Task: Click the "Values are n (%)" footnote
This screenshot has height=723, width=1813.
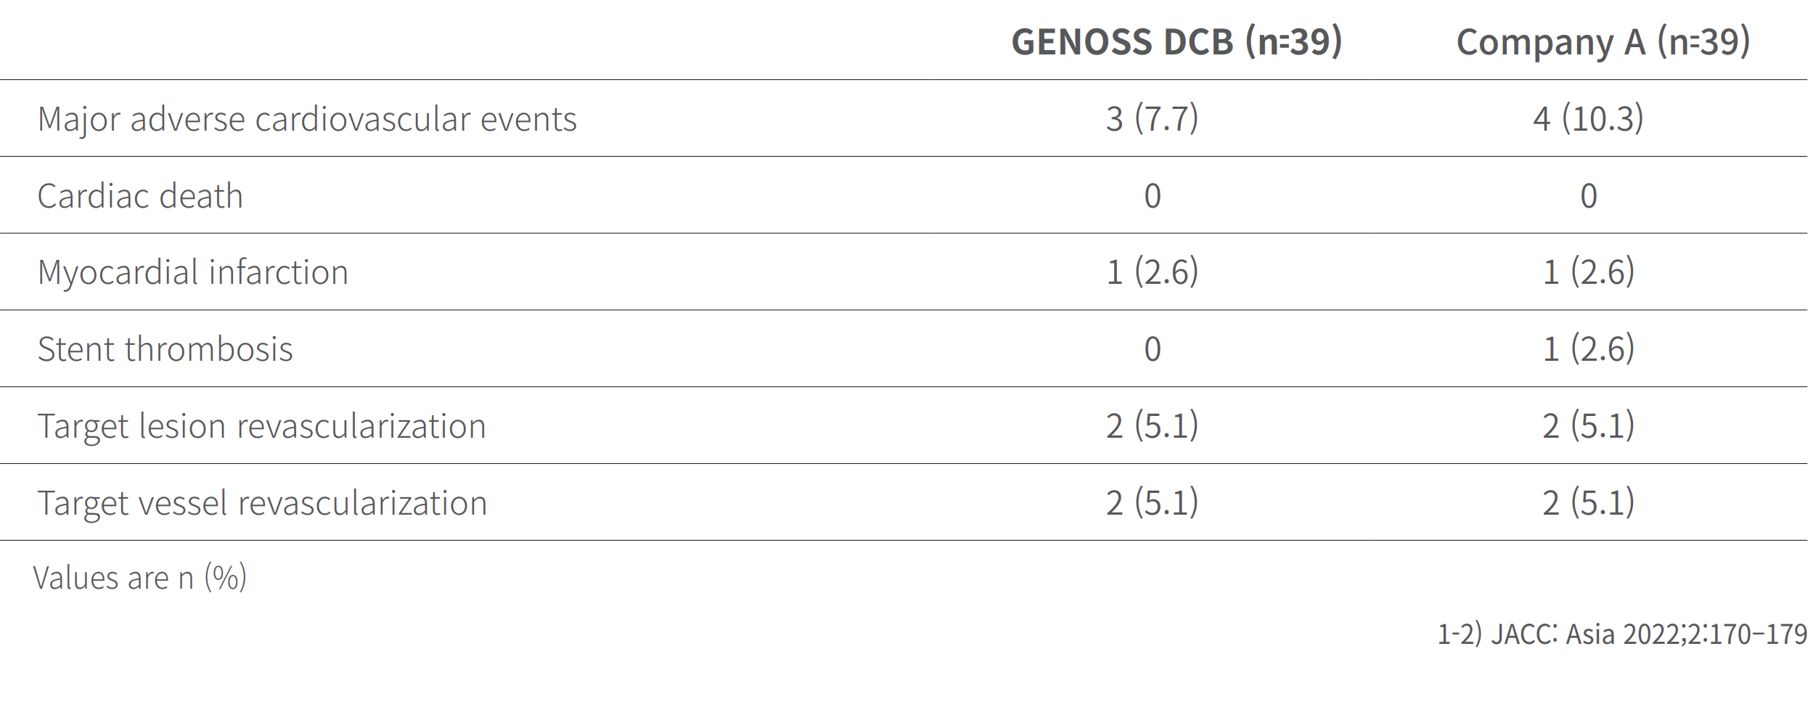Action: pos(140,579)
